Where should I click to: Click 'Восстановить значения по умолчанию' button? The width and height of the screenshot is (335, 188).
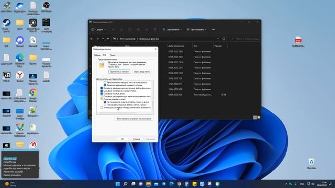point(134,119)
